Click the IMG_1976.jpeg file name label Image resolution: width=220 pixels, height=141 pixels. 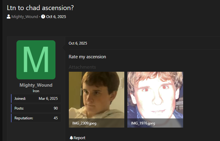pyautogui.click(x=143, y=123)
